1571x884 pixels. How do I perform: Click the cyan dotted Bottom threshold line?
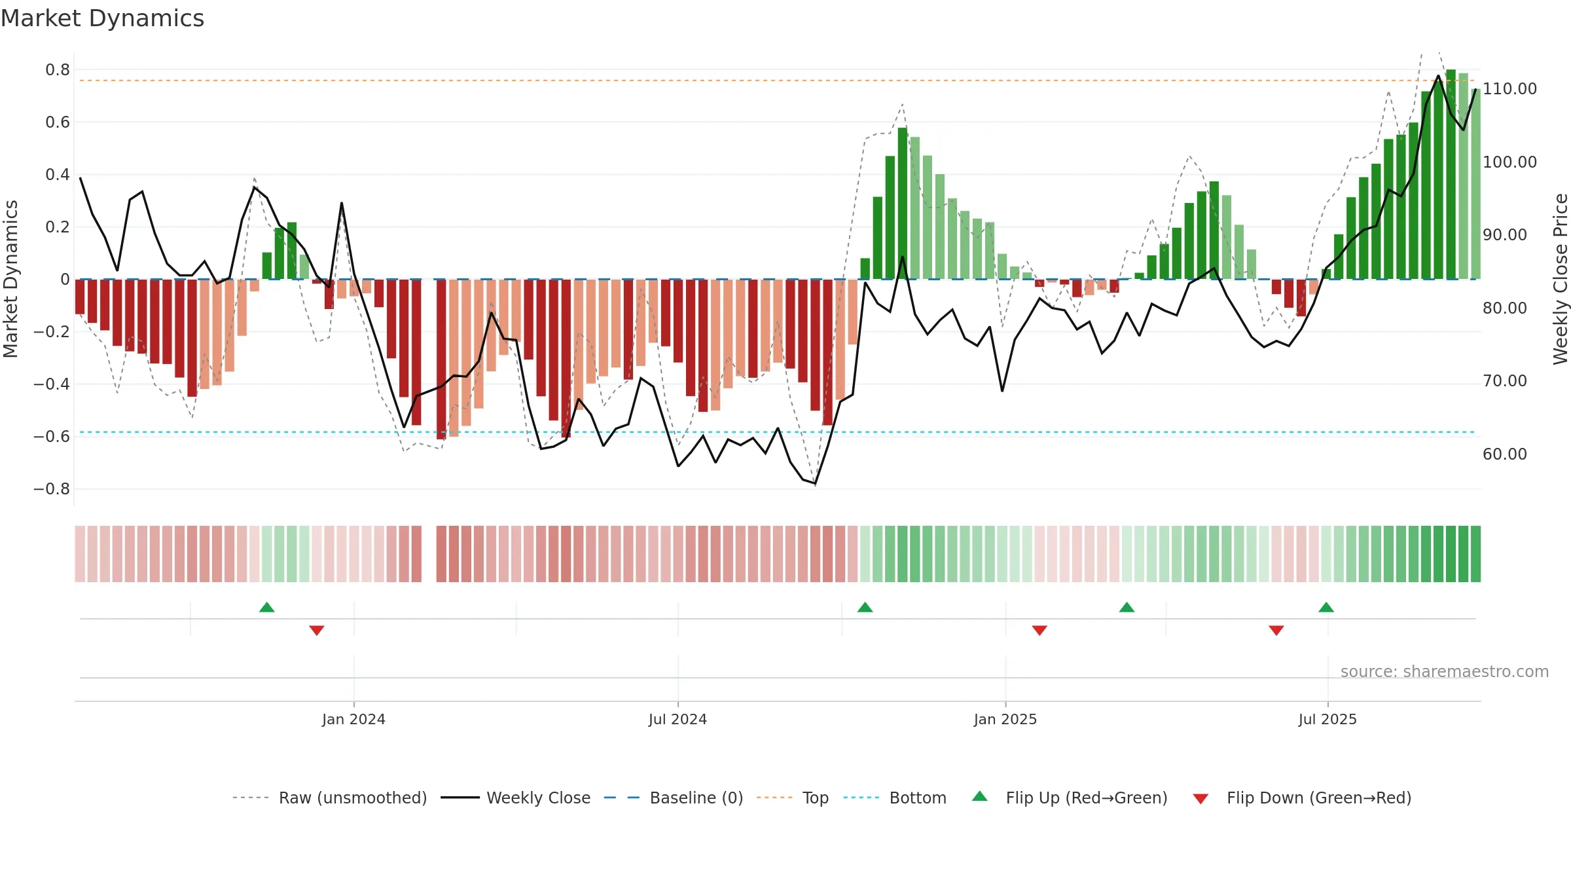(777, 432)
